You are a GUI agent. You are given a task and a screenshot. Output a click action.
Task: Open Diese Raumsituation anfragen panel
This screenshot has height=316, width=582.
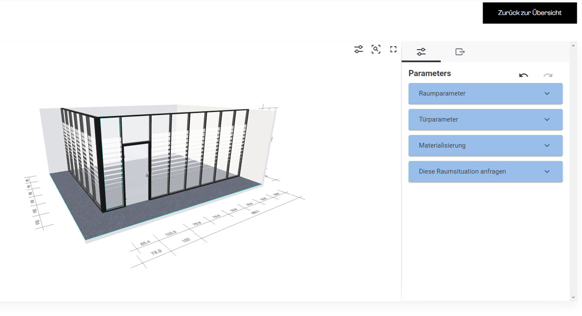tap(485, 172)
